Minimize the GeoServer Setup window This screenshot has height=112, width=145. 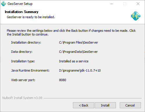coord(112,4)
